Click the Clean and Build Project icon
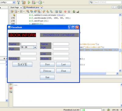 [23, 2]
